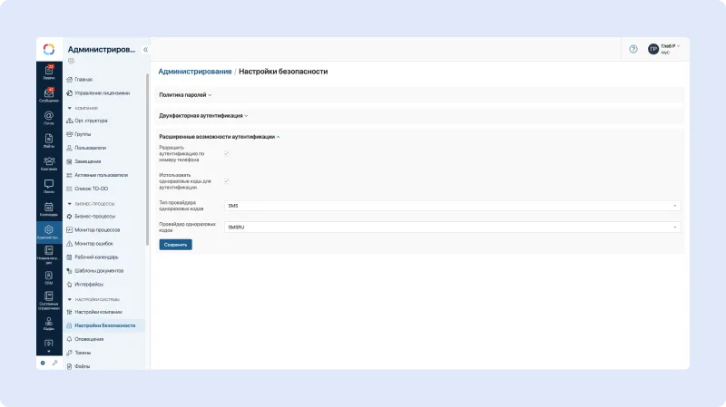Collapse БИЗНЕС-ПРОЦЕССЫ group header
This screenshot has width=726, height=407.
[92, 204]
